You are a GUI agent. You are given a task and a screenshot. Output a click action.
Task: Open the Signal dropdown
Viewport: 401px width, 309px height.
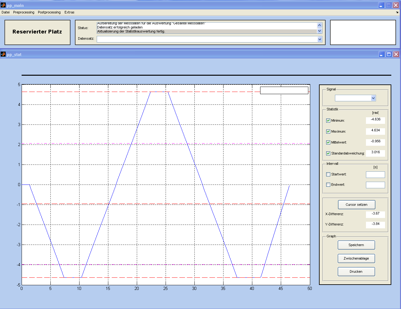pos(373,98)
